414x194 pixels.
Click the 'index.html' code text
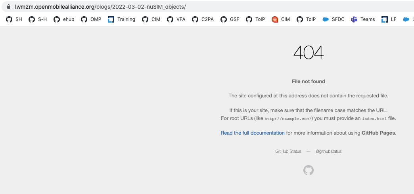pos(374,119)
